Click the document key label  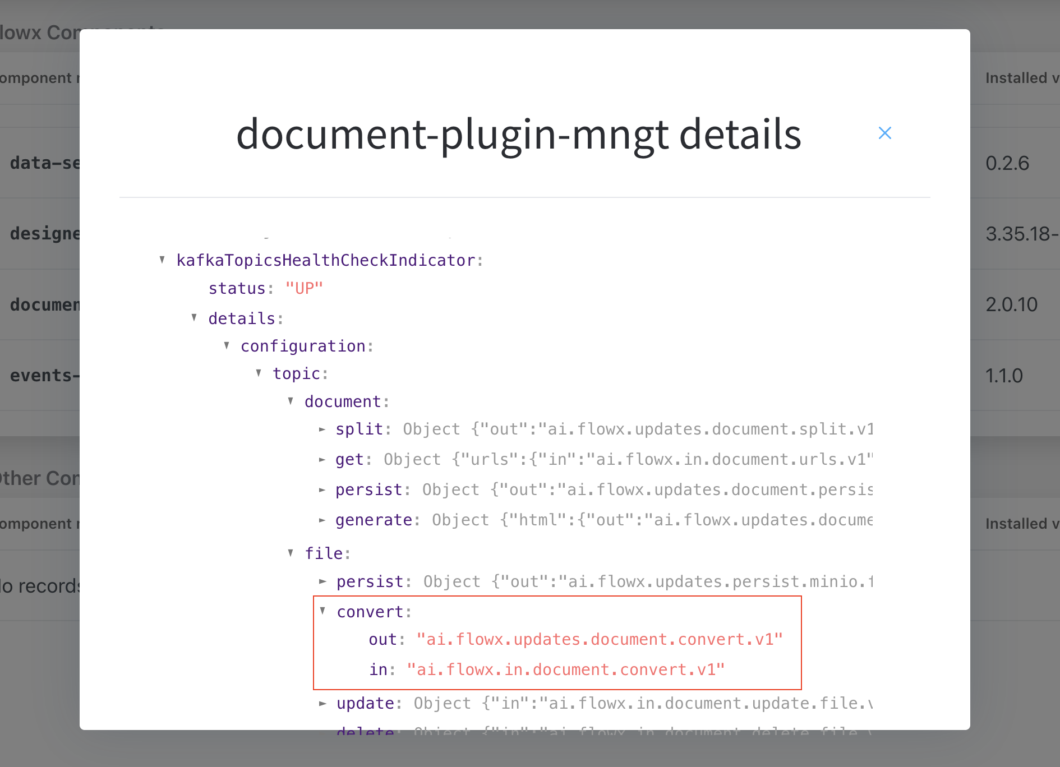coord(343,401)
